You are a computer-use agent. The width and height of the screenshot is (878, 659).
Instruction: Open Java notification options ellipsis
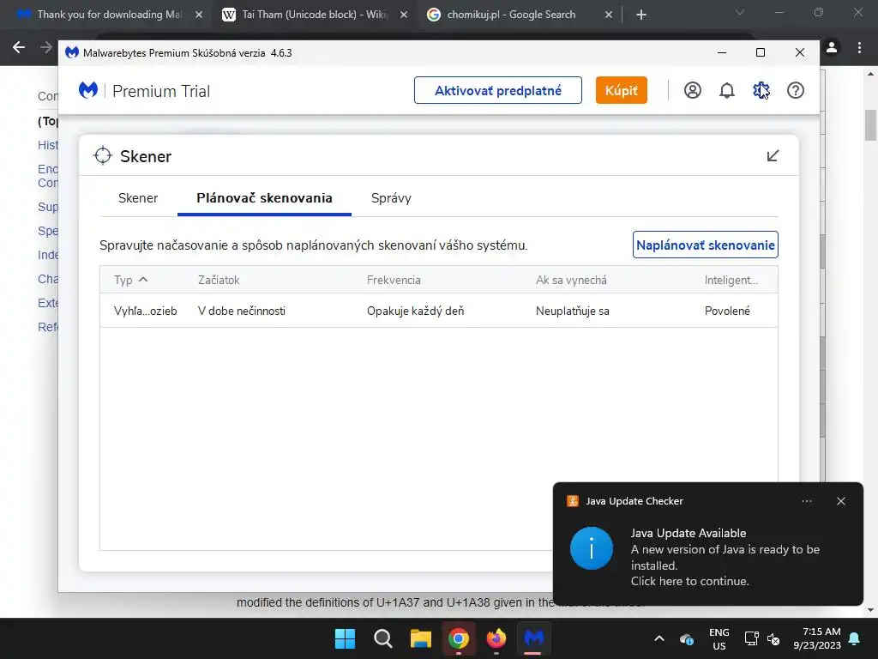click(x=807, y=501)
